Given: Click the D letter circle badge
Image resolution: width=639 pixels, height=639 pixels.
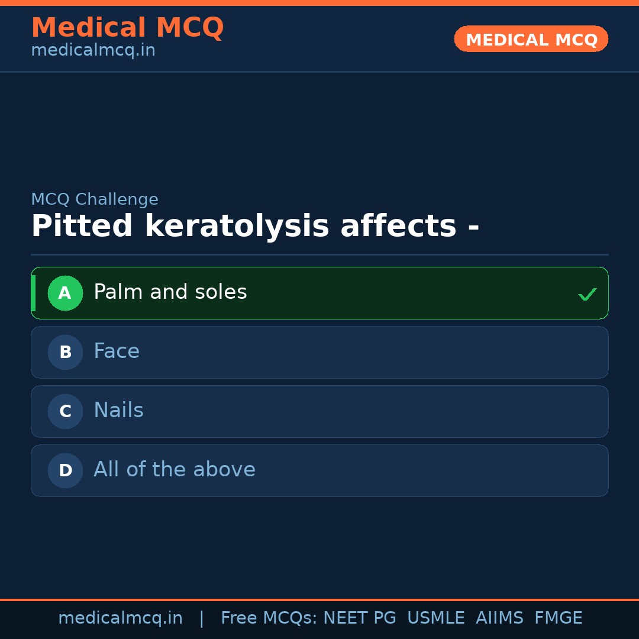Looking at the screenshot, I should (x=65, y=470).
